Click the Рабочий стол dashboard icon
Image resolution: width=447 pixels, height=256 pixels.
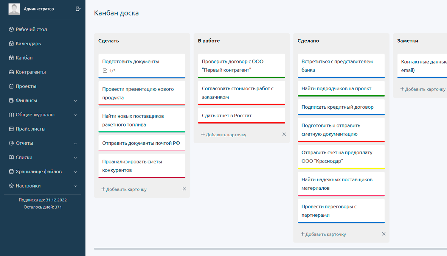pos(11,29)
